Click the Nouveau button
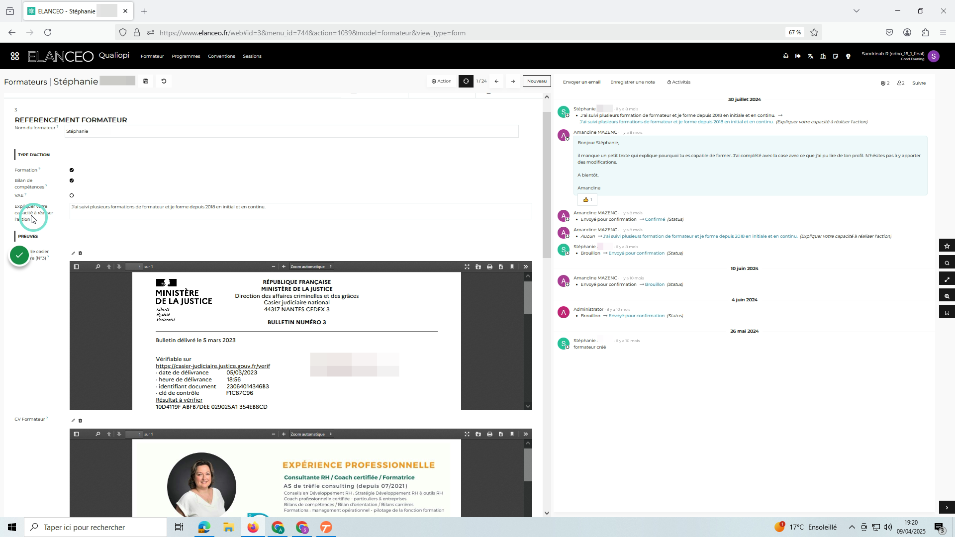This screenshot has height=537, width=955. (537, 81)
